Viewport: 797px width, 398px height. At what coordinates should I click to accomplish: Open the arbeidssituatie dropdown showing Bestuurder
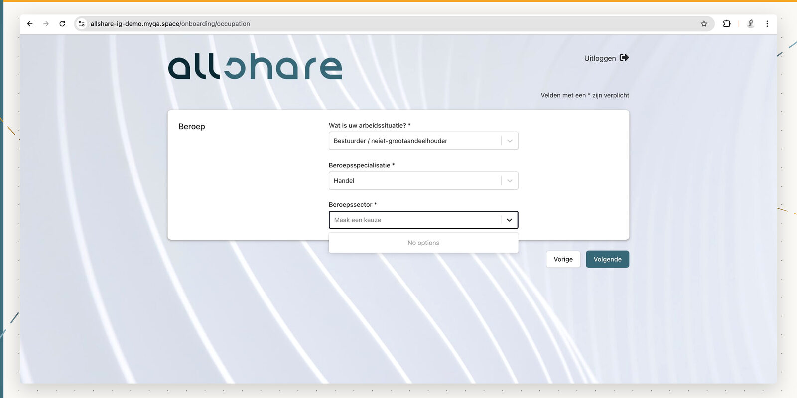pos(413,141)
